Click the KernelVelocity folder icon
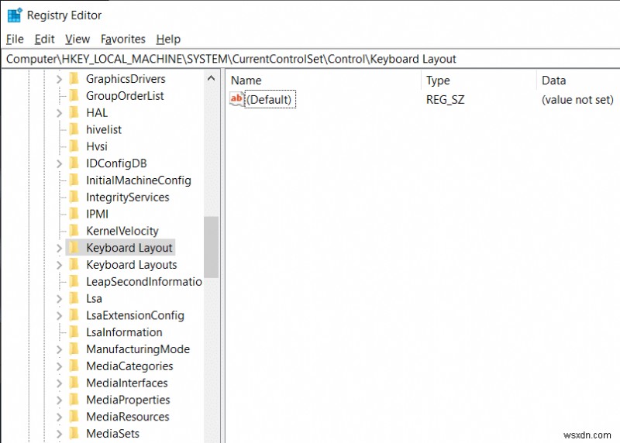This screenshot has width=620, height=443. pos(74,231)
